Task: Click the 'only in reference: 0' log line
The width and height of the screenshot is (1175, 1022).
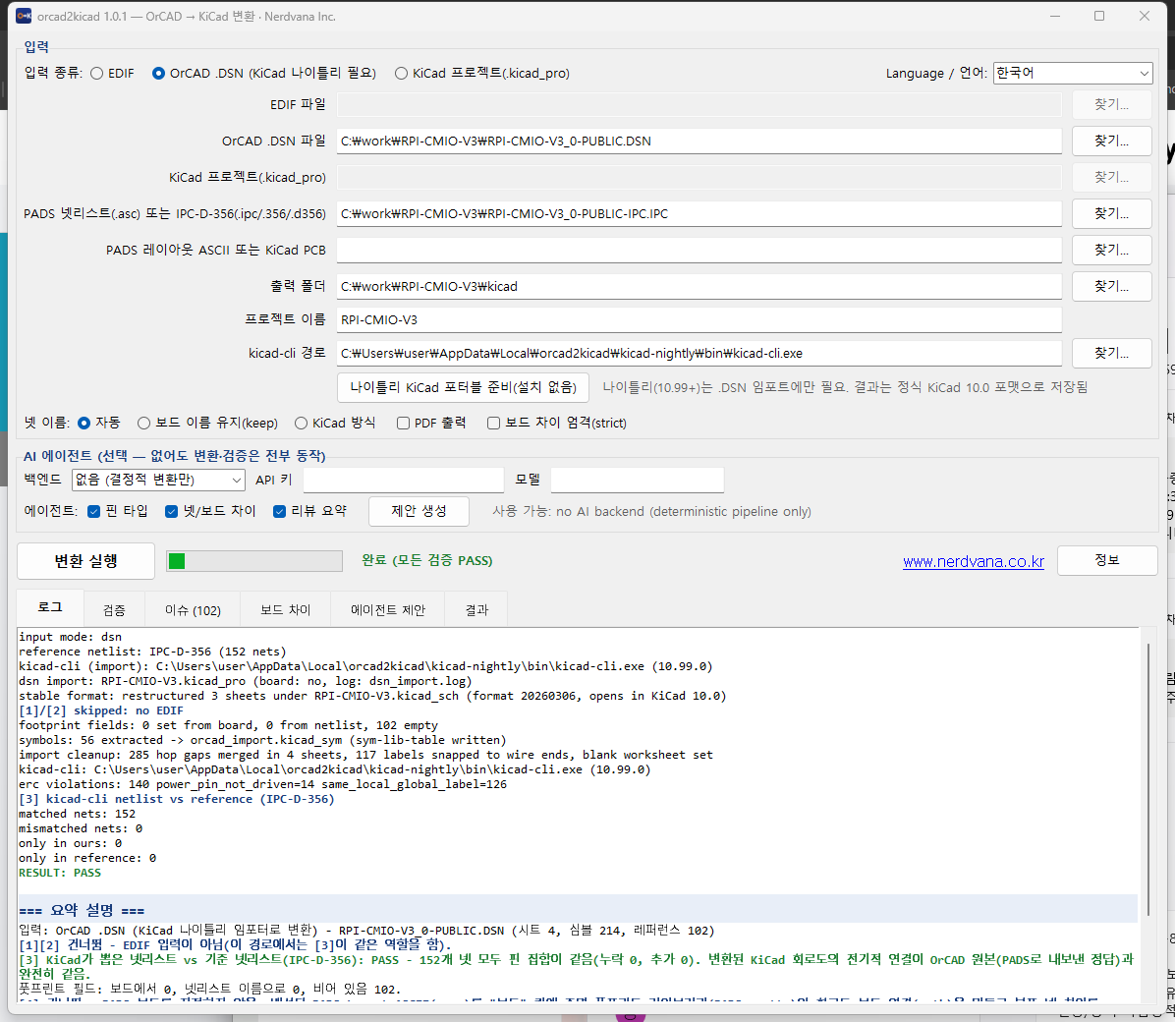Action: pyautogui.click(x=87, y=858)
